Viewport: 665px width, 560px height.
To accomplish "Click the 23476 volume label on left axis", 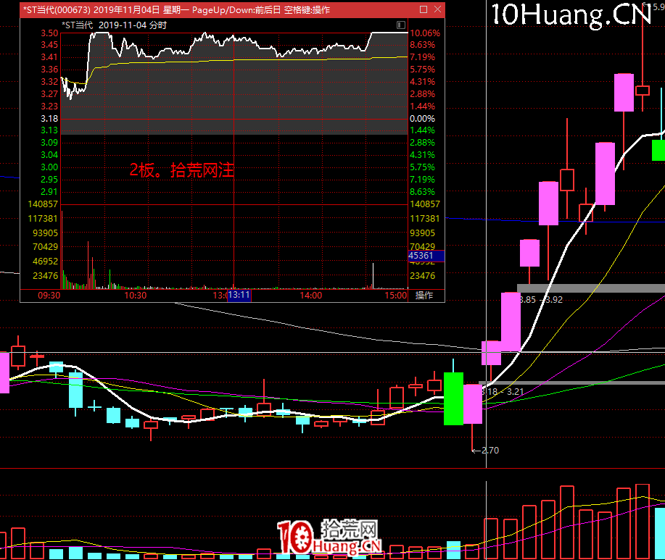I will coord(46,276).
